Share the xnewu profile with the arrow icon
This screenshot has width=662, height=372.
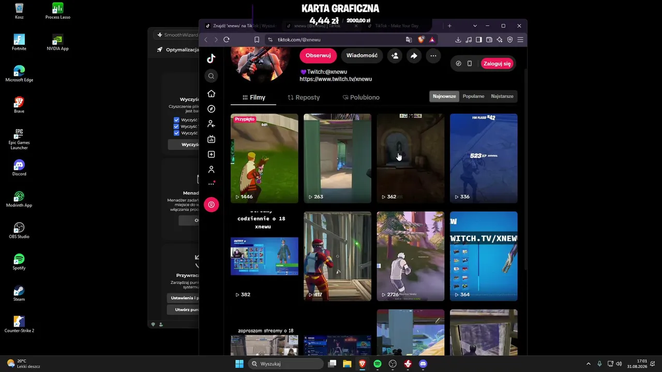(414, 56)
